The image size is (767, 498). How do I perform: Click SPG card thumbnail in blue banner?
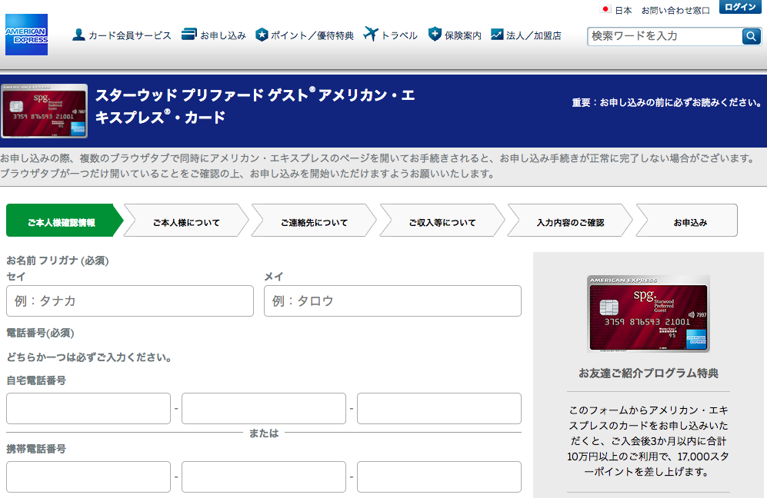(x=44, y=111)
